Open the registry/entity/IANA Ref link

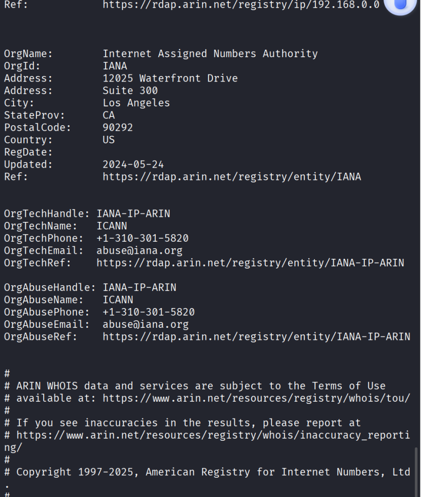[x=232, y=177]
